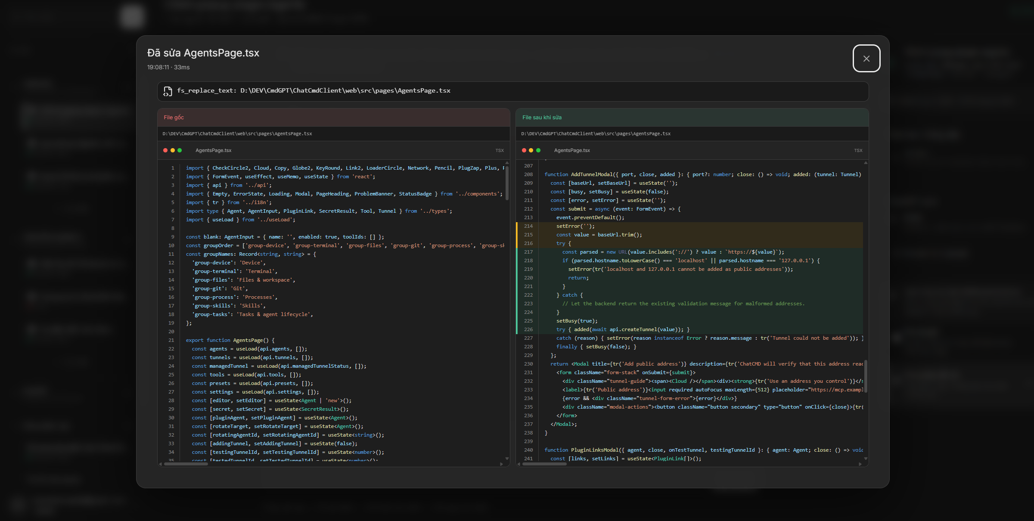Click the down arrow of original pane scrollbar
The height and width of the screenshot is (521, 1034).
[x=507, y=459]
